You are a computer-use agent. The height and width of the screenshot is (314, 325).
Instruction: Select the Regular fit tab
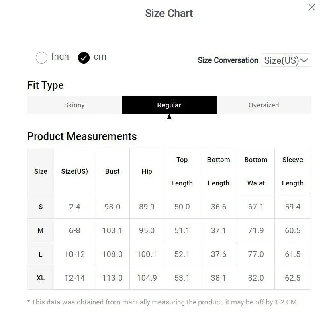point(169,105)
